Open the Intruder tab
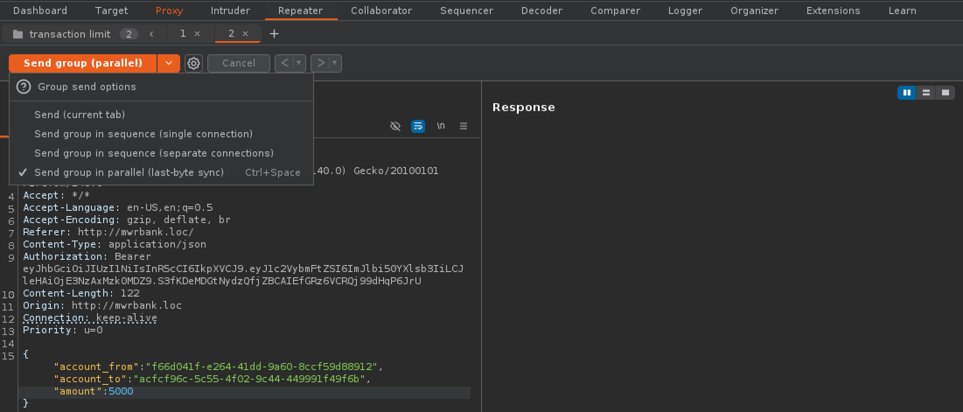This screenshot has width=963, height=412. tap(230, 10)
